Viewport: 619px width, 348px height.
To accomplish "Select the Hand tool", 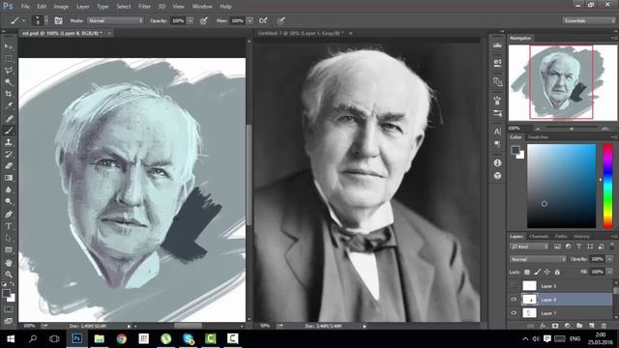I will click(9, 262).
